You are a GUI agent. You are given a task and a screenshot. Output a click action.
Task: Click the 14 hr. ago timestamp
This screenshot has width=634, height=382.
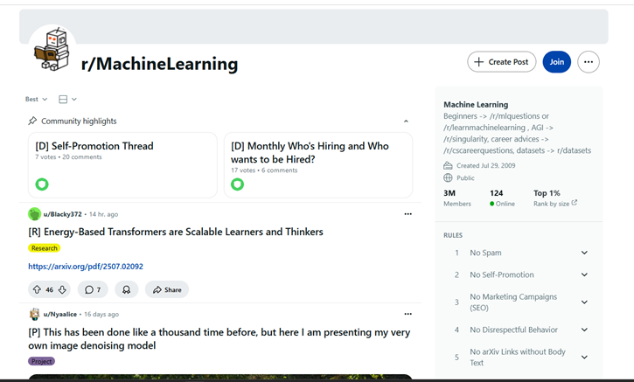(x=103, y=214)
